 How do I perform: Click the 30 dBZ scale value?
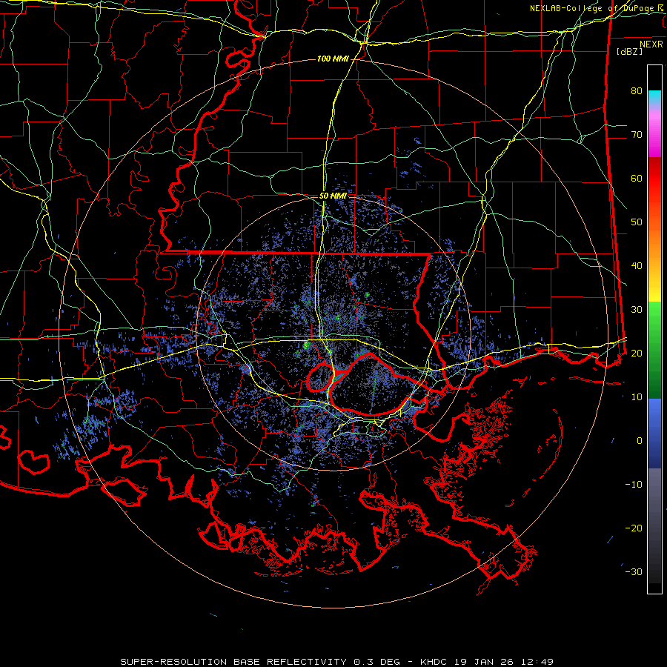(637, 309)
